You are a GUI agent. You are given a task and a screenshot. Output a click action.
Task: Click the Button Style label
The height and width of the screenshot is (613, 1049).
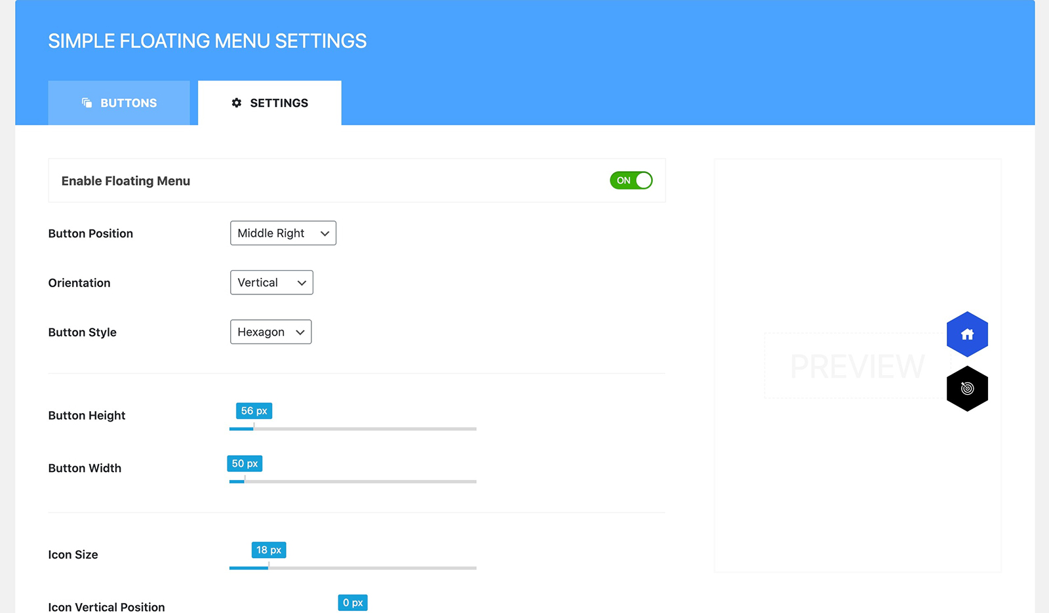(83, 332)
